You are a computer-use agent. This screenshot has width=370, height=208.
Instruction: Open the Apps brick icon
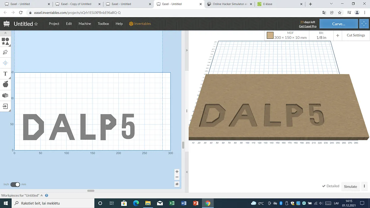5,96
